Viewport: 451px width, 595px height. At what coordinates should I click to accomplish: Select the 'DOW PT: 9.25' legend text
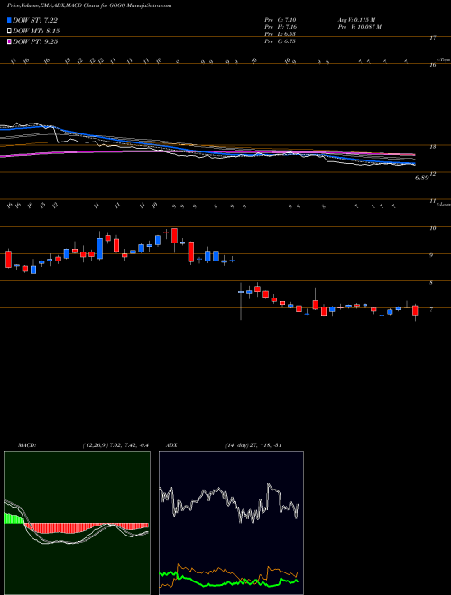pyautogui.click(x=35, y=41)
